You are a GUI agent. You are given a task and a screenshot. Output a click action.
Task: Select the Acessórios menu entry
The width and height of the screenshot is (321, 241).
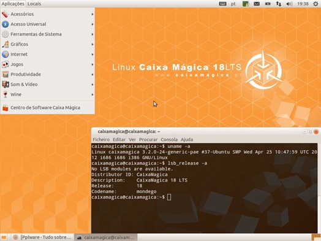pos(48,14)
